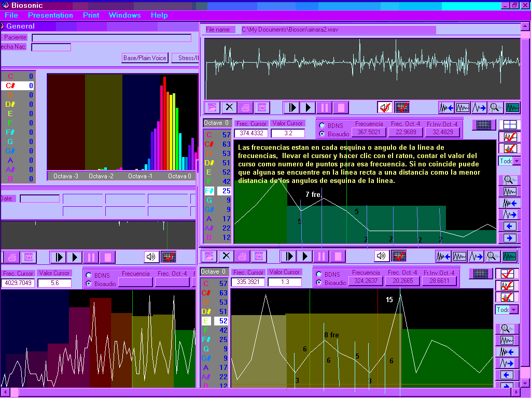531x398 pixels.
Task: Expand the lower Todo dropdown arrow
Action: (x=513, y=310)
